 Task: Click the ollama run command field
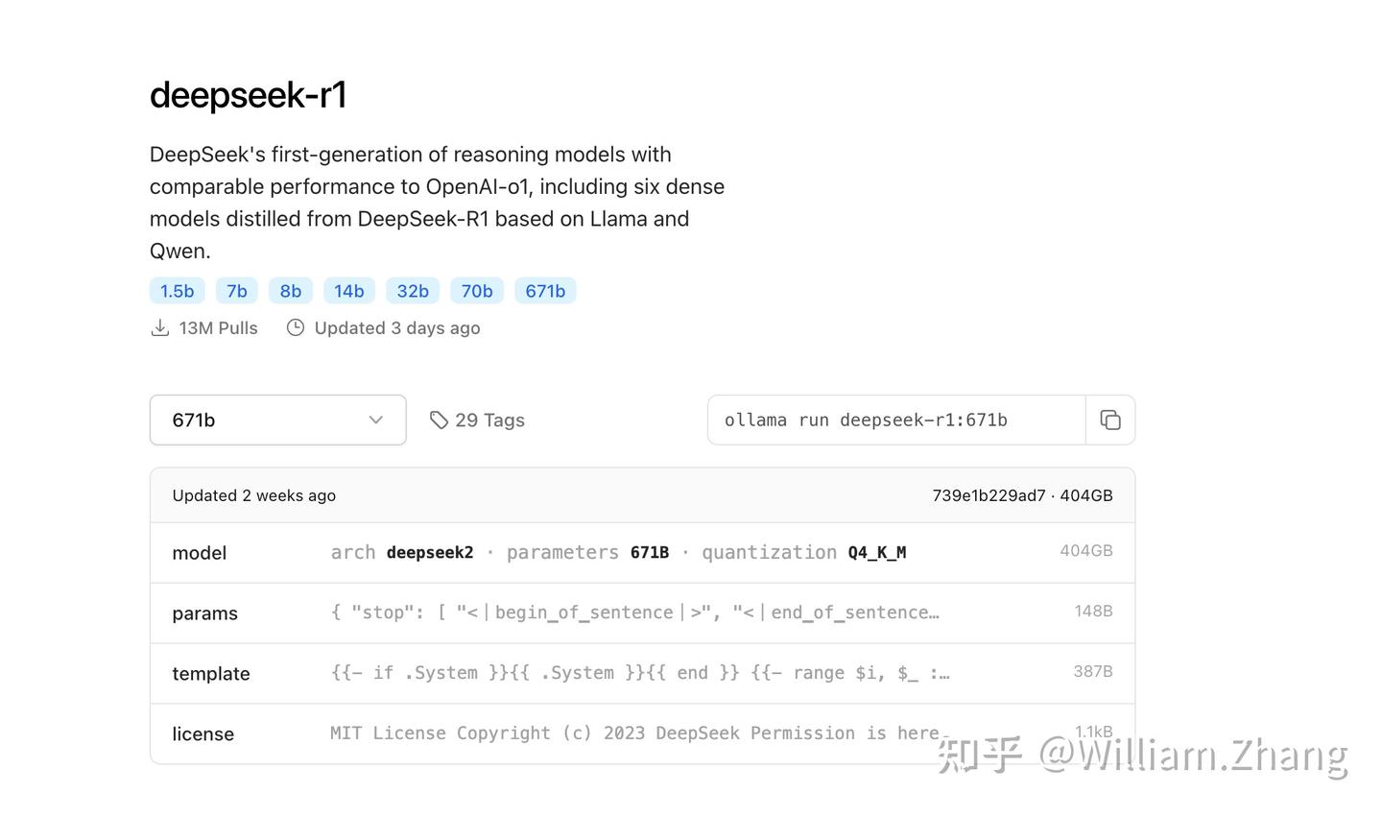(x=896, y=420)
